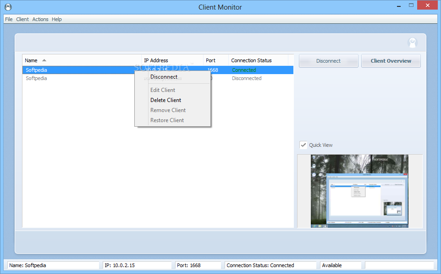Minimize the Client Monitor window

(399, 6)
